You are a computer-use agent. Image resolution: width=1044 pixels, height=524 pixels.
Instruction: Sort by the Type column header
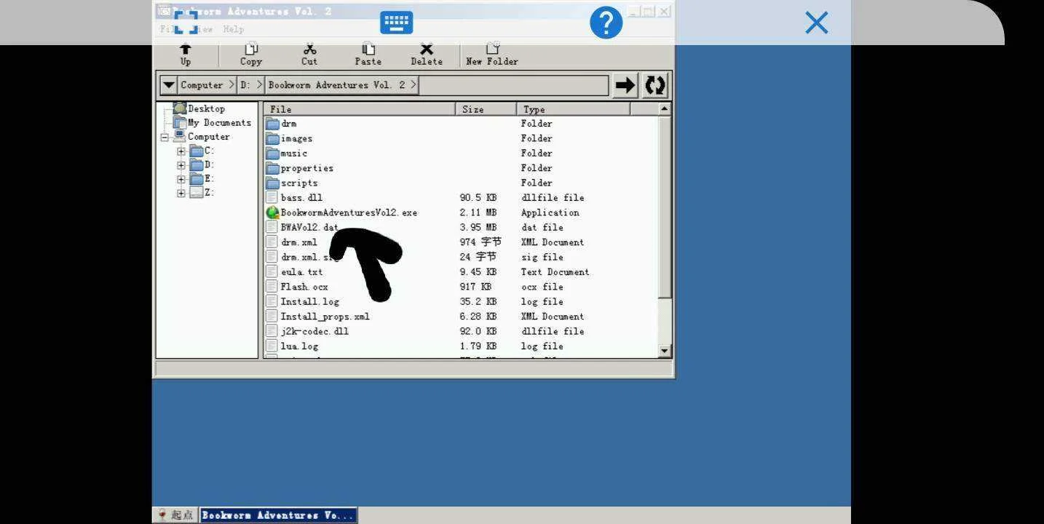(573, 109)
